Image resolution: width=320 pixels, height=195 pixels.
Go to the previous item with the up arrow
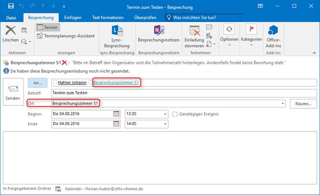coord(43,6)
